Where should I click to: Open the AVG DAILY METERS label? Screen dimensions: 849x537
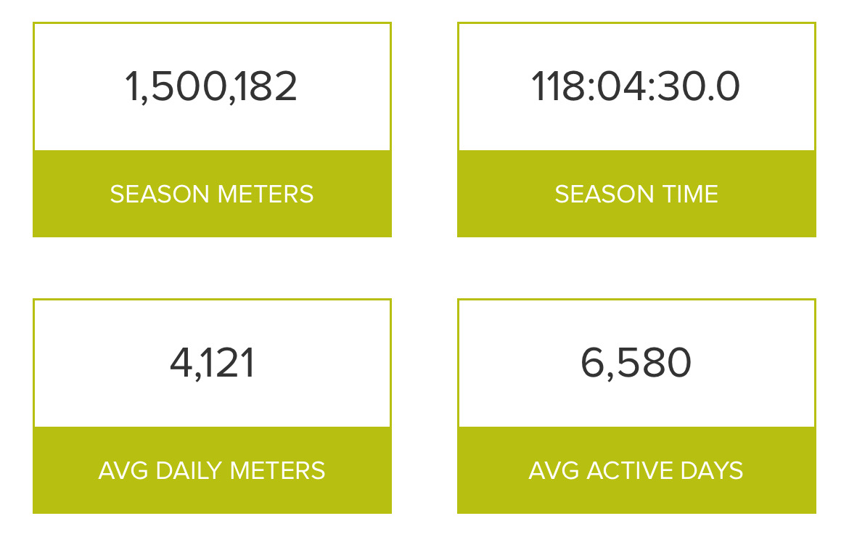tap(212, 471)
